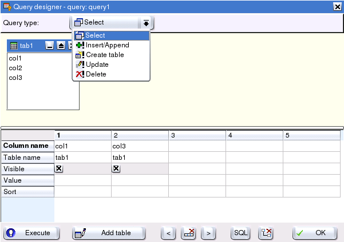Choose Insert/Append from the query type list
Viewport: 344px width, 242px height.
coord(107,45)
